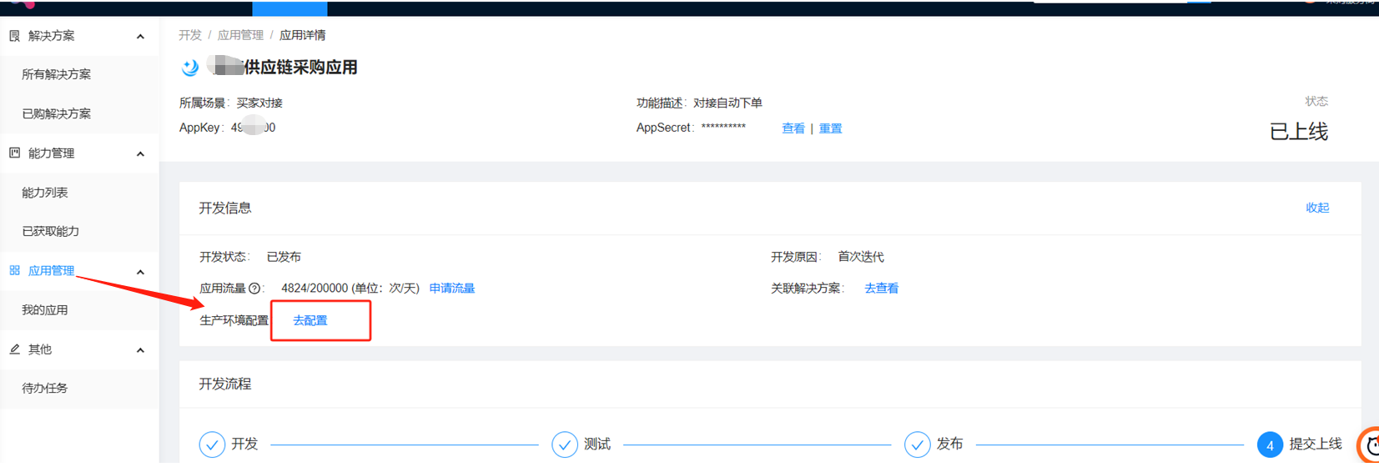Click the 能力管理 sidebar icon
Viewport: 1379px width, 472px height.
(x=14, y=153)
